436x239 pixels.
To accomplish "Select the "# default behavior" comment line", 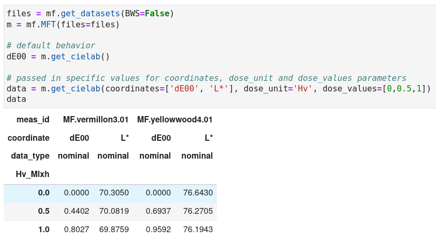I will (51, 45).
